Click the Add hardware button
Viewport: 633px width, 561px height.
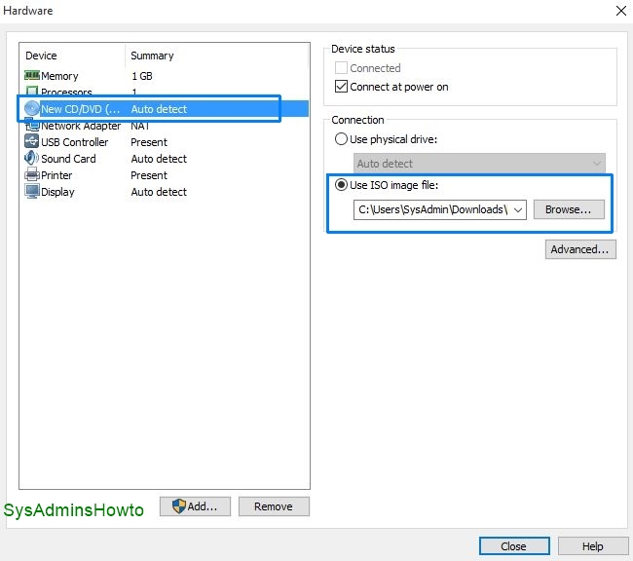pos(195,506)
